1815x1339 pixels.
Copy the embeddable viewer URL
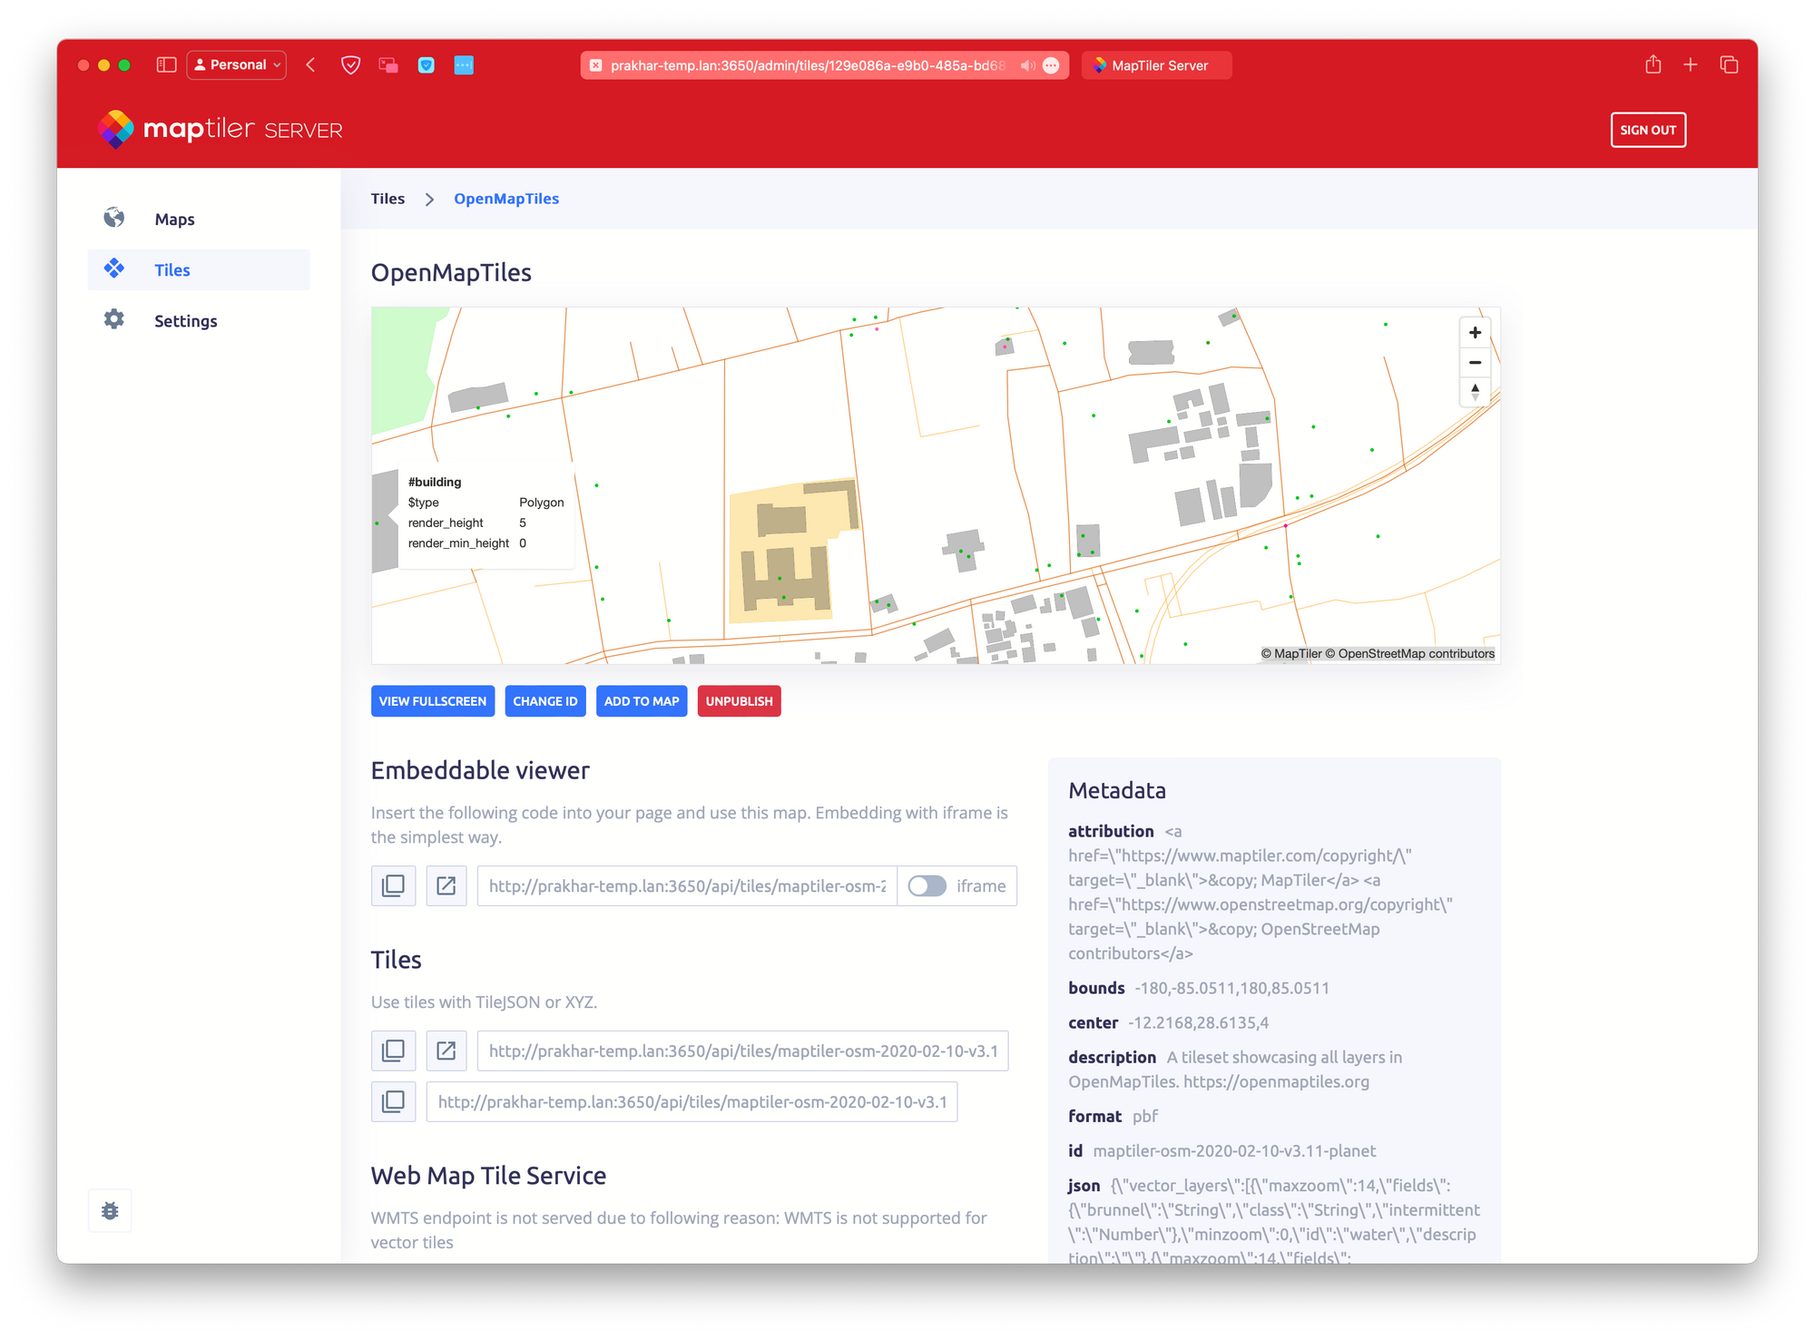click(393, 885)
